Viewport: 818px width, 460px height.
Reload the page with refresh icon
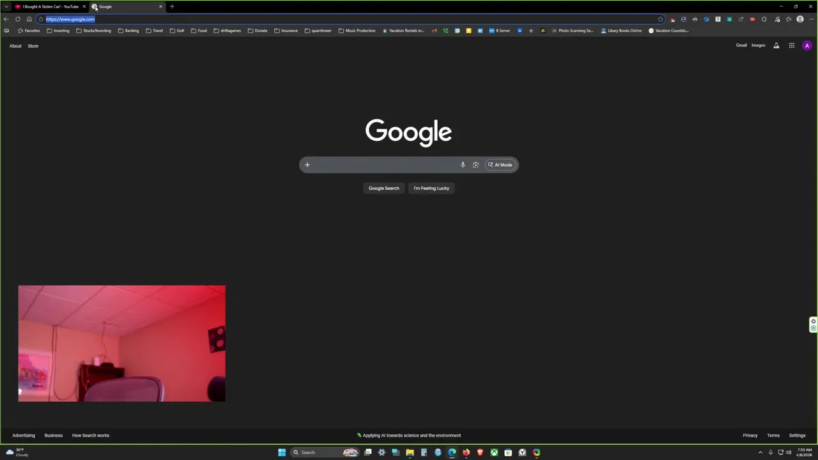pyautogui.click(x=18, y=19)
